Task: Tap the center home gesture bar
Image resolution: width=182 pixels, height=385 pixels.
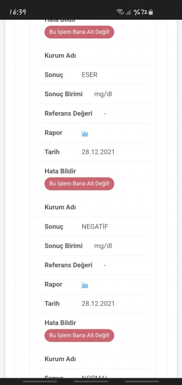Action: [91, 381]
